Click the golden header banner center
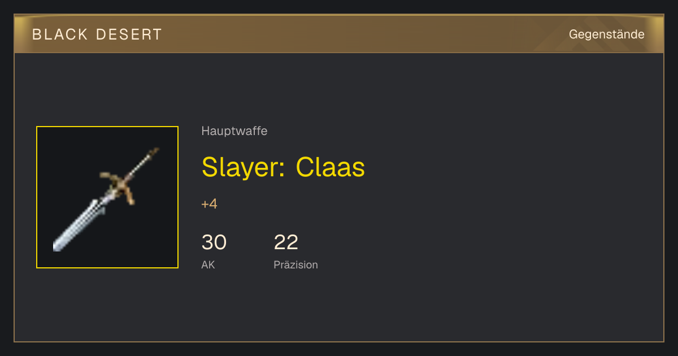The image size is (678, 356). (x=339, y=34)
